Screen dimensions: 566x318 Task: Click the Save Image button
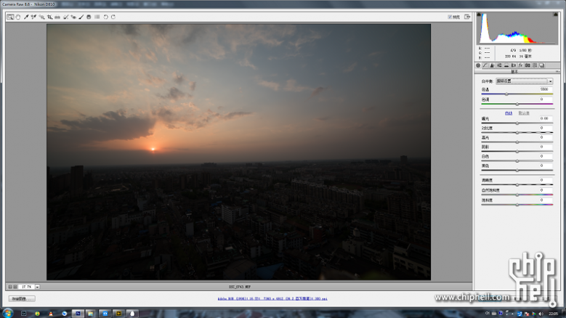pos(22,299)
